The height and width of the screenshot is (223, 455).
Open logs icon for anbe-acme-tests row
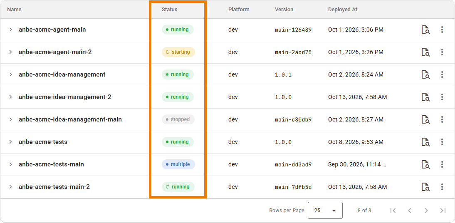(x=425, y=142)
